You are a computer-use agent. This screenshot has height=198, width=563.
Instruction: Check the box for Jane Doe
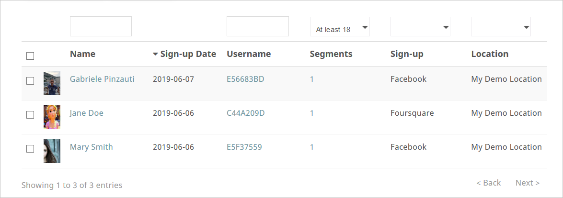[x=30, y=115]
